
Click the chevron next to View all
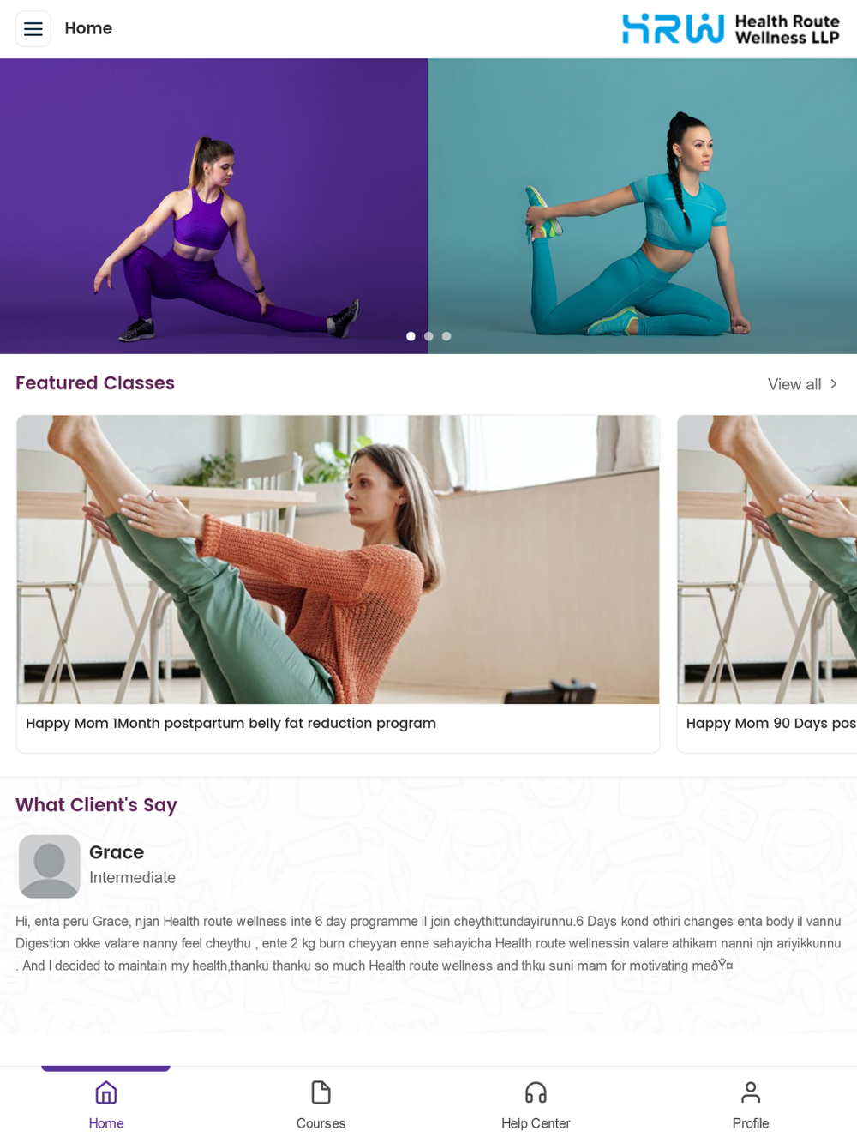tap(833, 384)
